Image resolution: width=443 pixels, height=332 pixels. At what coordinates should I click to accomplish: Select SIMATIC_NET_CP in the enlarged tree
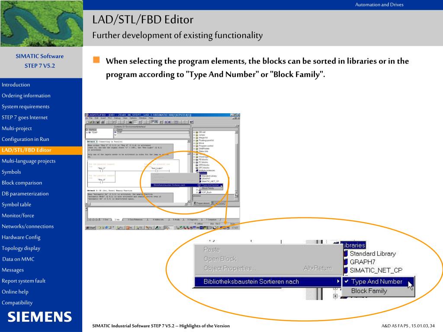coord(376,271)
